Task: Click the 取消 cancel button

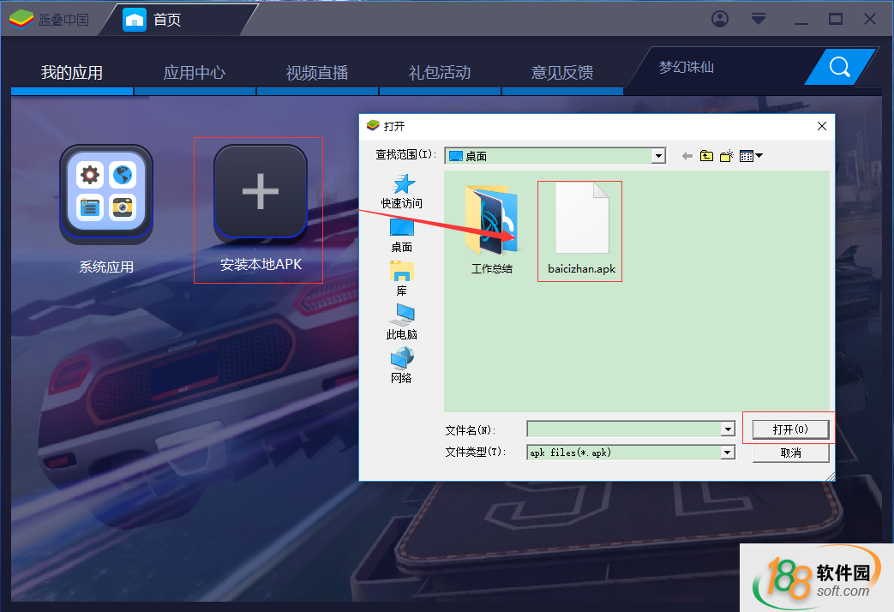Action: [790, 453]
